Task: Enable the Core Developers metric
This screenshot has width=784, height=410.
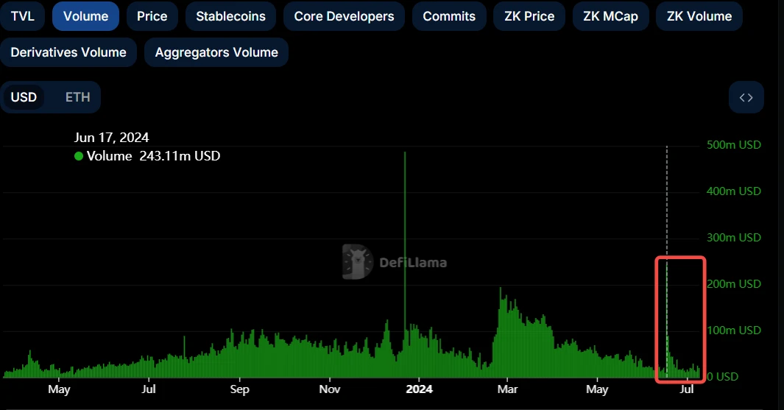Action: point(344,16)
